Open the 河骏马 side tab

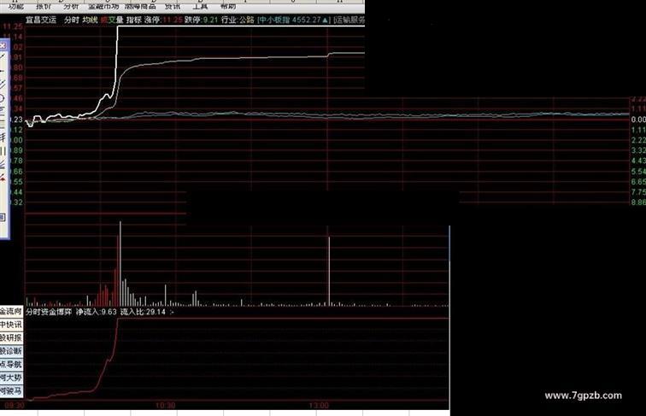[11, 391]
